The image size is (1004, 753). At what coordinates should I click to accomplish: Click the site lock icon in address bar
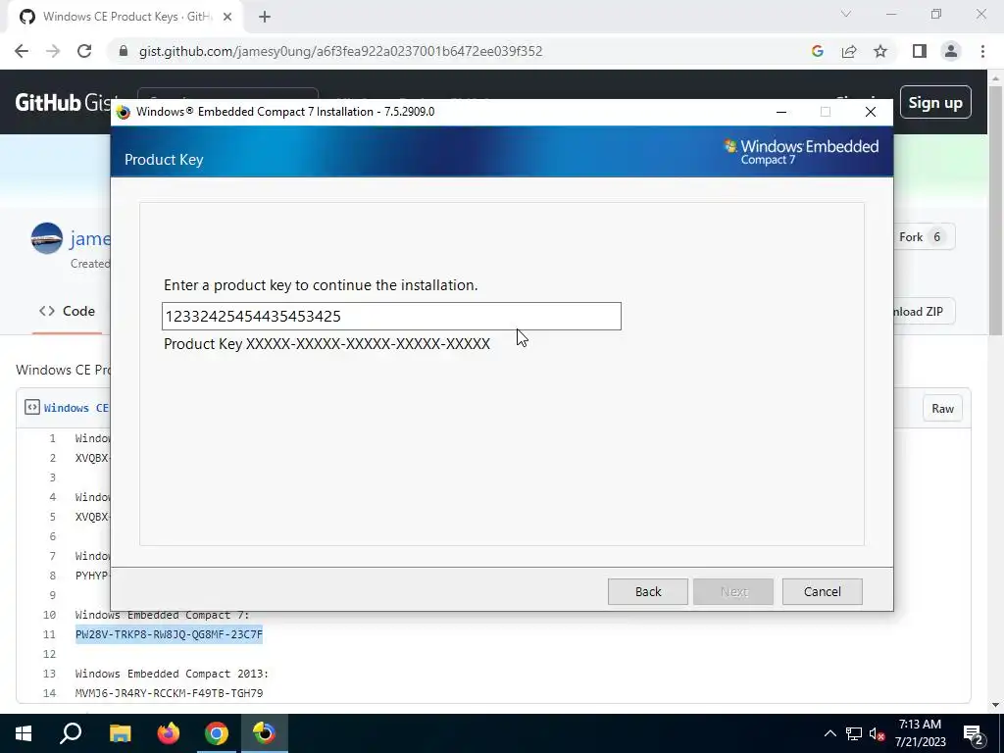tap(124, 51)
